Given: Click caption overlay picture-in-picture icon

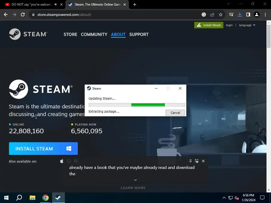Looking at the screenshot, I should click(x=197, y=161).
